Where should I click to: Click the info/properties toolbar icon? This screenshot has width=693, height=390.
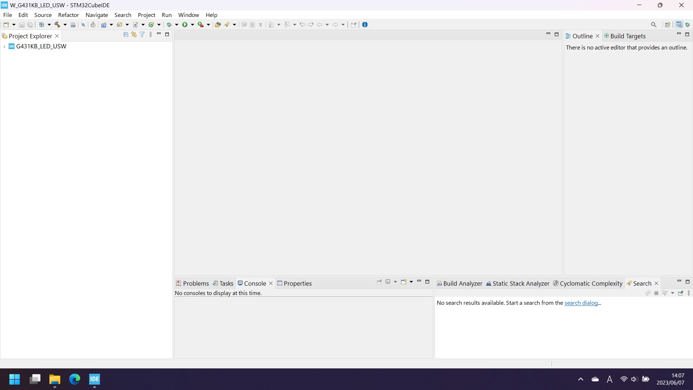pyautogui.click(x=364, y=24)
